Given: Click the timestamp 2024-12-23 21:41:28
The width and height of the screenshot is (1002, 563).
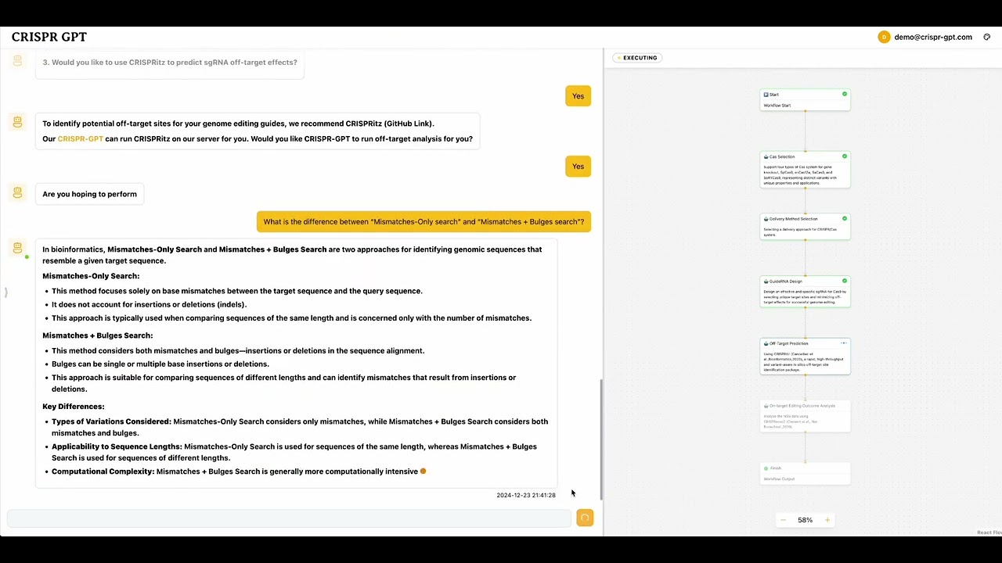Looking at the screenshot, I should 526,495.
